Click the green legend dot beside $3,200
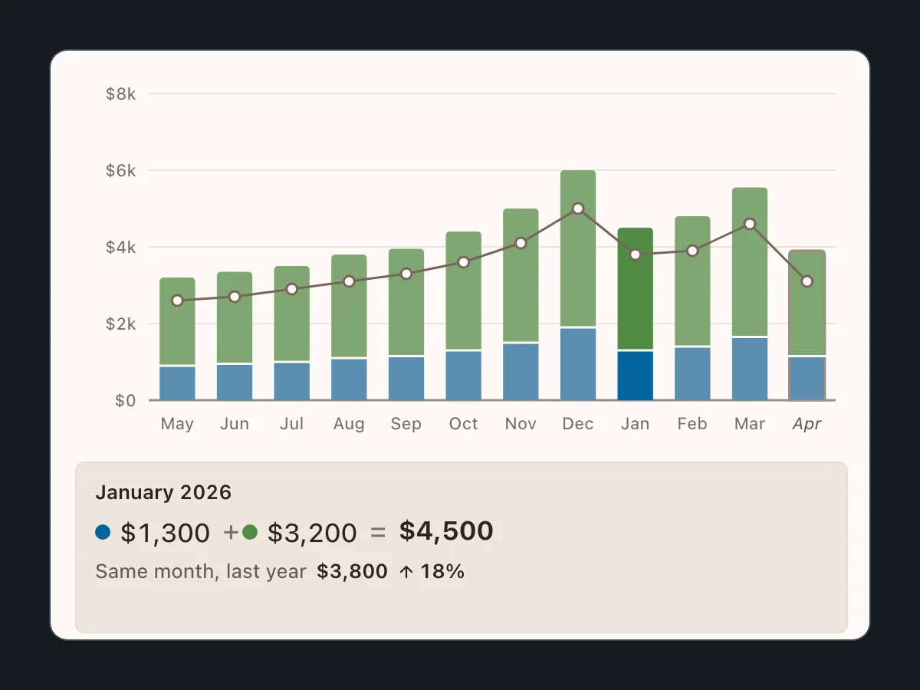This screenshot has height=690, width=920. [250, 531]
